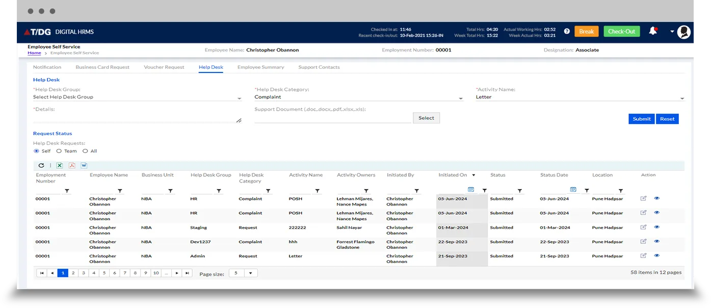Click the refresh grid icon

41,165
